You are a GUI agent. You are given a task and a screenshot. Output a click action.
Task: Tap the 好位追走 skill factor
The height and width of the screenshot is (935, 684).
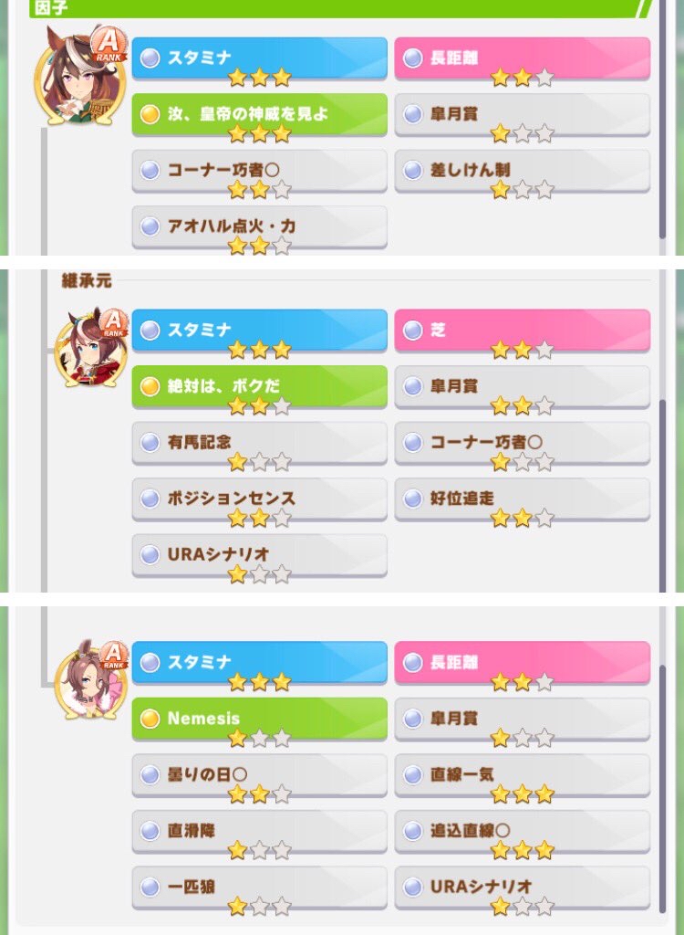point(522,498)
